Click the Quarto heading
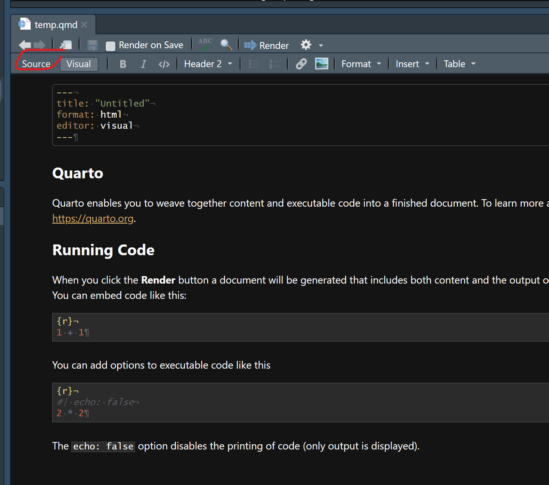 click(78, 173)
